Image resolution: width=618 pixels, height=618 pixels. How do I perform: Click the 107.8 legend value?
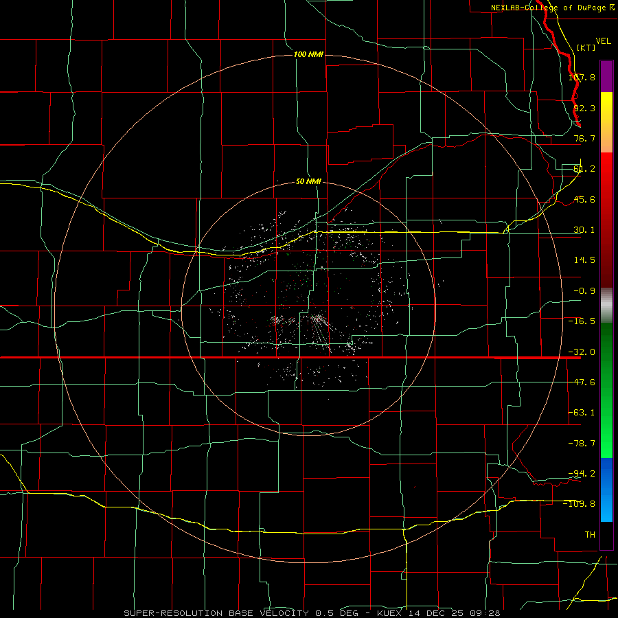582,77
